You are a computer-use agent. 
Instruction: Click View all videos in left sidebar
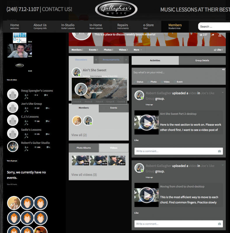coord(12,80)
